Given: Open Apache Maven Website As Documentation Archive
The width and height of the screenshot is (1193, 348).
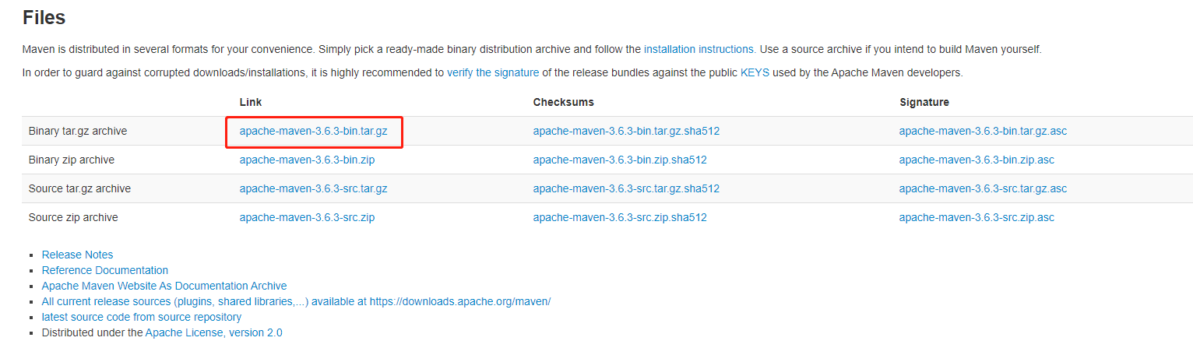Looking at the screenshot, I should click(x=164, y=286).
